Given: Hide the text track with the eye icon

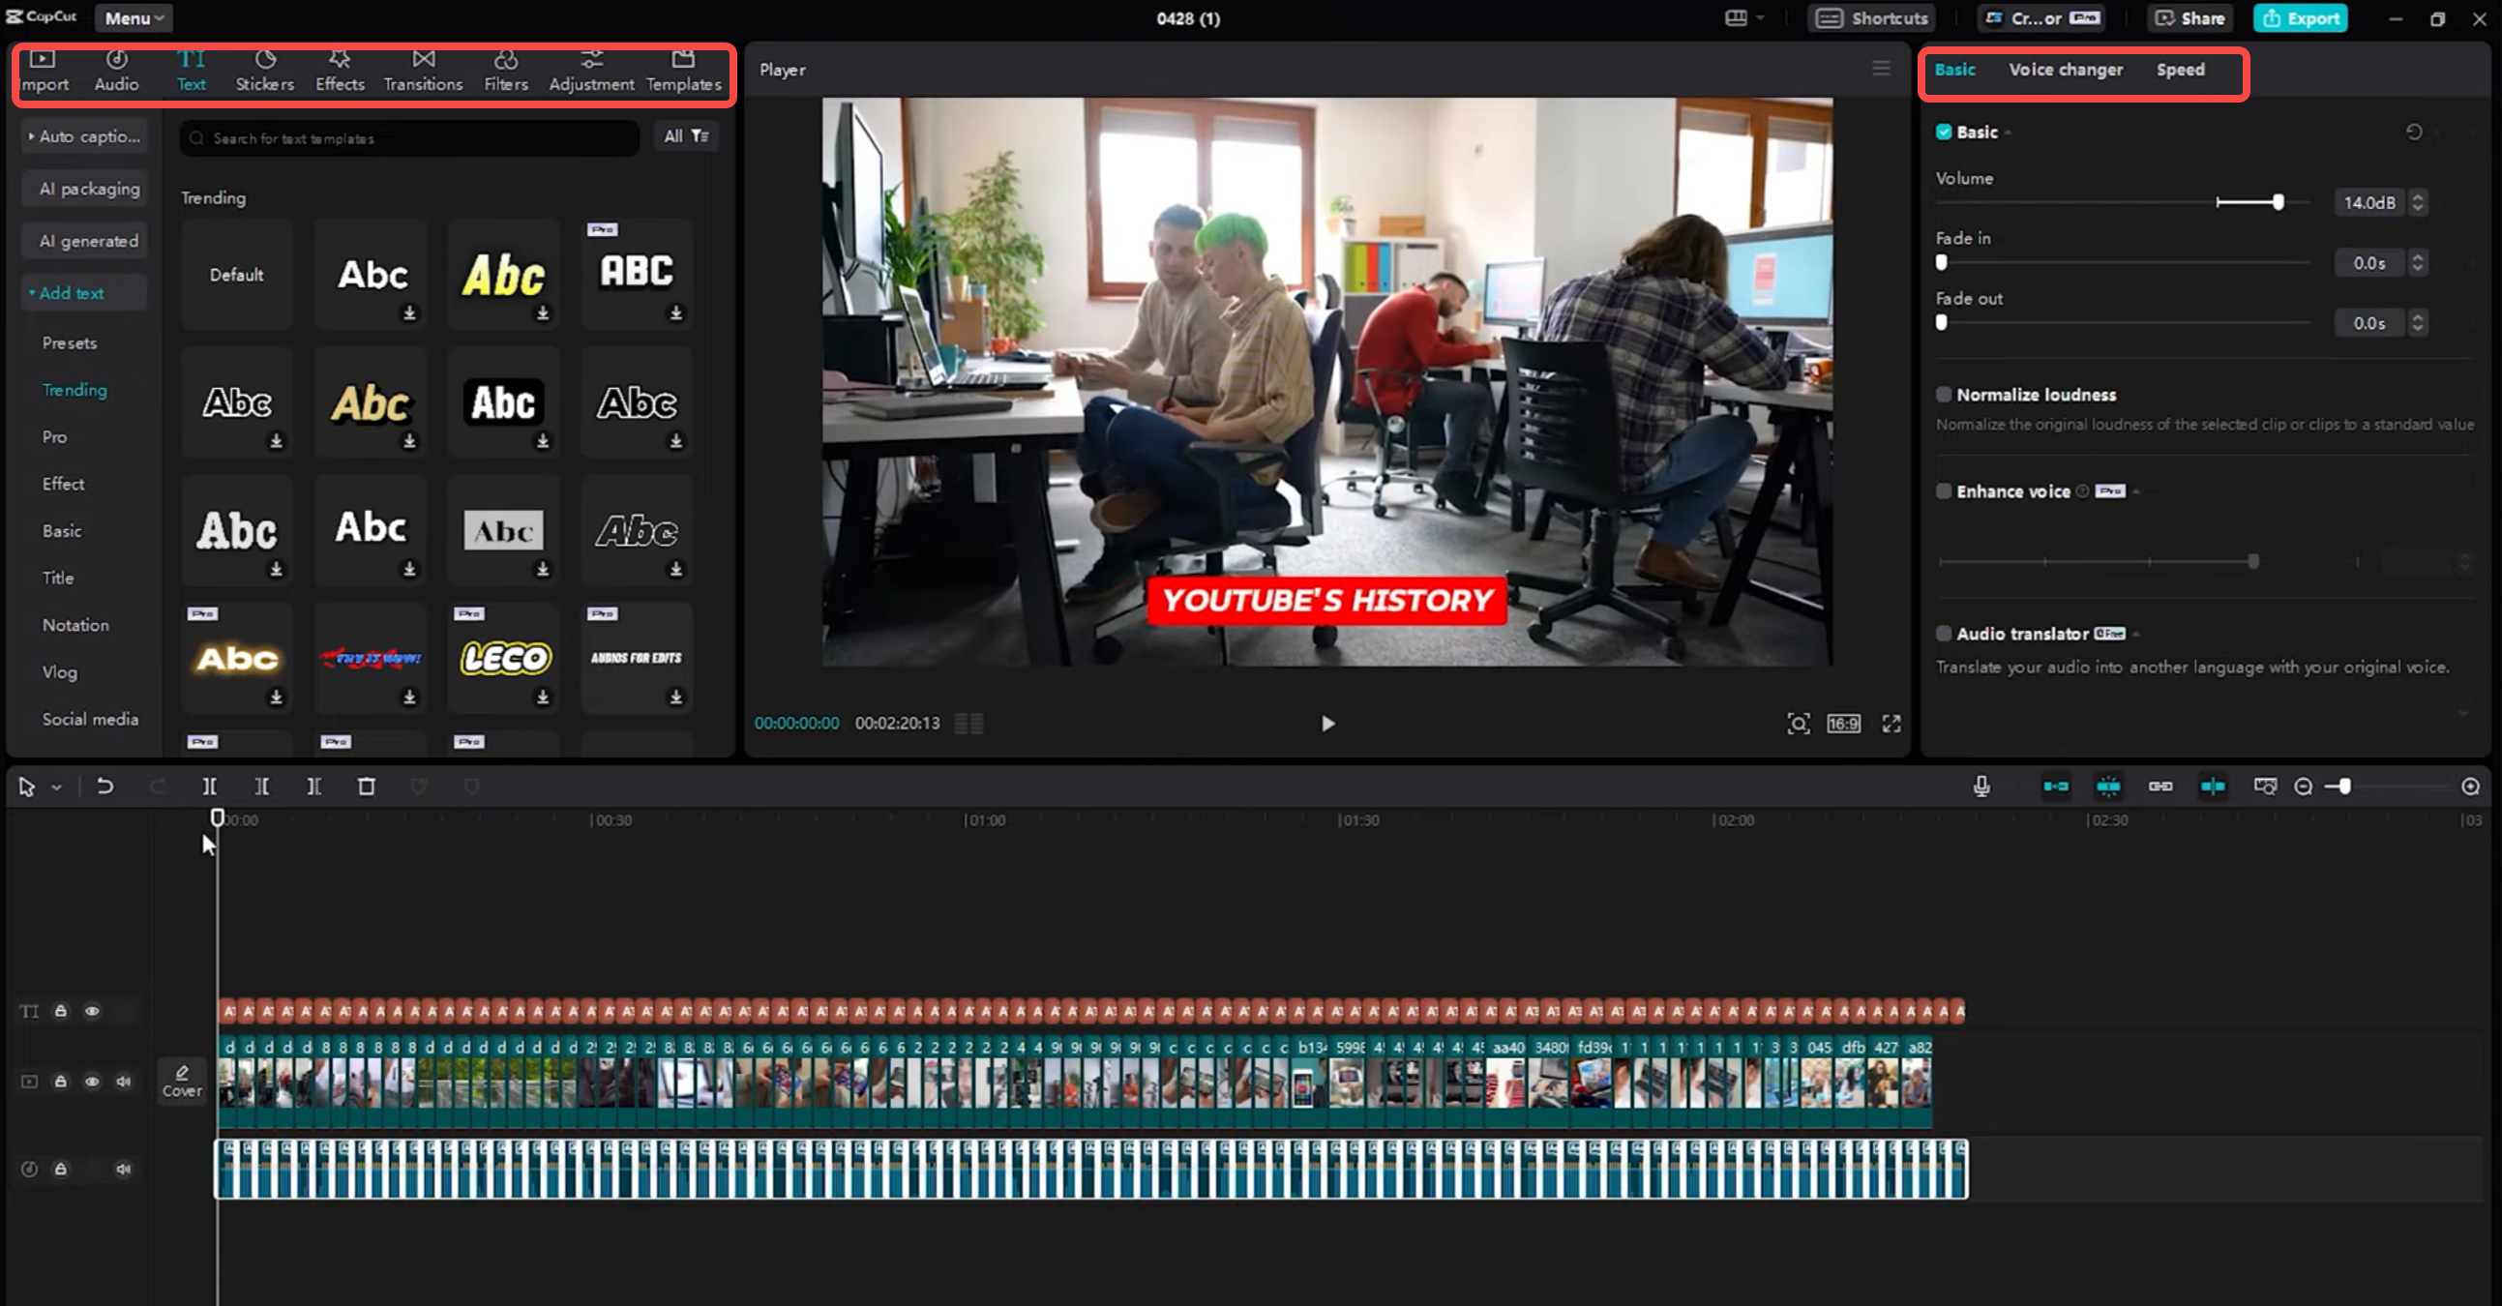Looking at the screenshot, I should [x=92, y=1011].
